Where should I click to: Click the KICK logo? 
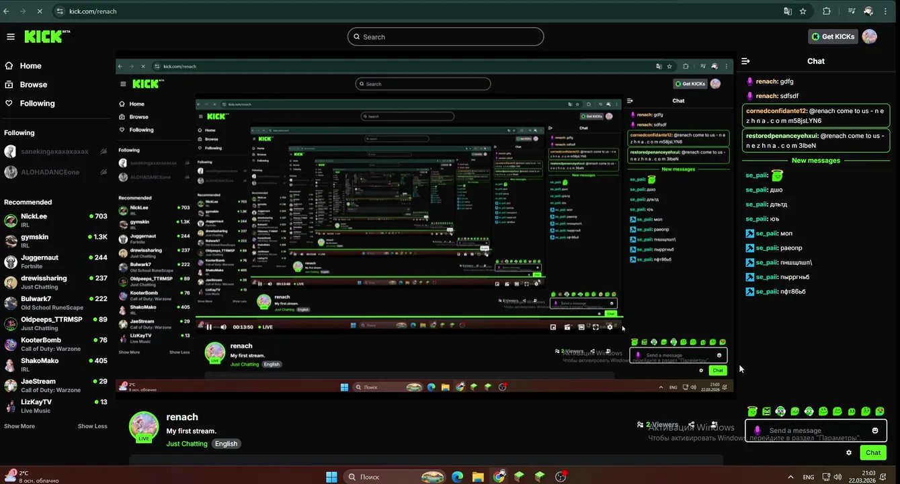click(x=47, y=36)
